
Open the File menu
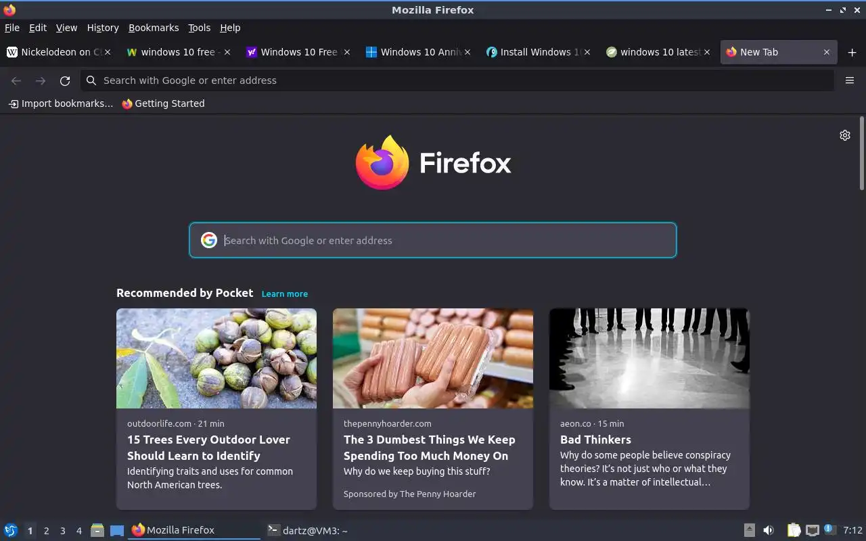click(x=12, y=28)
